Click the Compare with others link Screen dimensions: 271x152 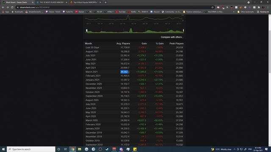point(172,37)
